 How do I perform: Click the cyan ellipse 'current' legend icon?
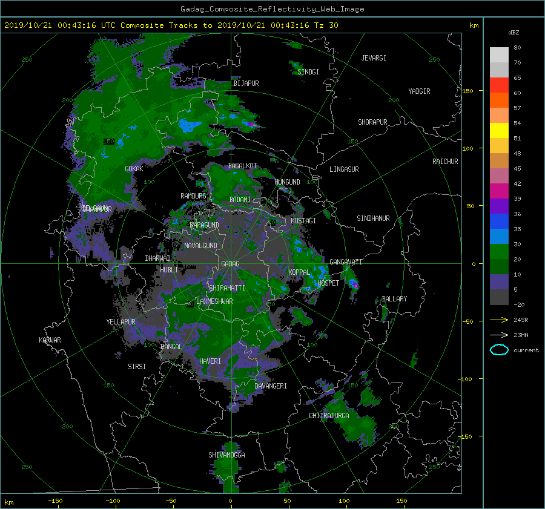coord(499,350)
